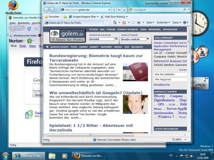
Task: Expand the IE address bar history dropdown
Action: point(109,10)
